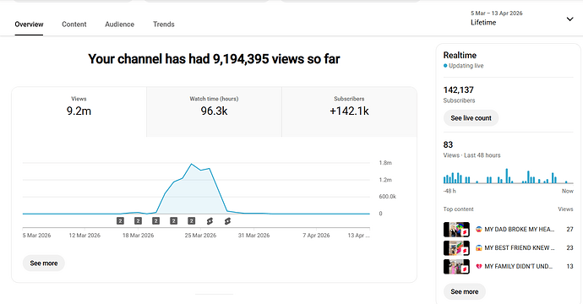This screenshot has height=304, width=583.
Task: Click emoji icon before MY DAD BROKE MY HEA...
Action: [479, 230]
